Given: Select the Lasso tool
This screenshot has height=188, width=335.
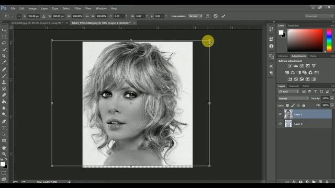Looking at the screenshot, I should [x=4, y=43].
